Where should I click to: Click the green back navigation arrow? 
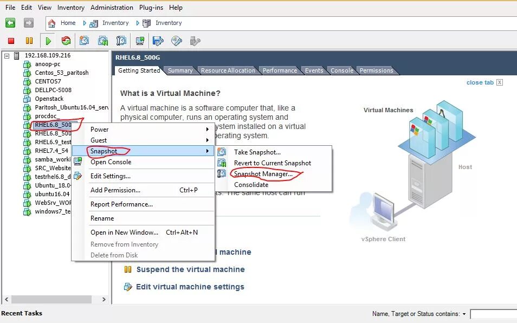point(10,23)
